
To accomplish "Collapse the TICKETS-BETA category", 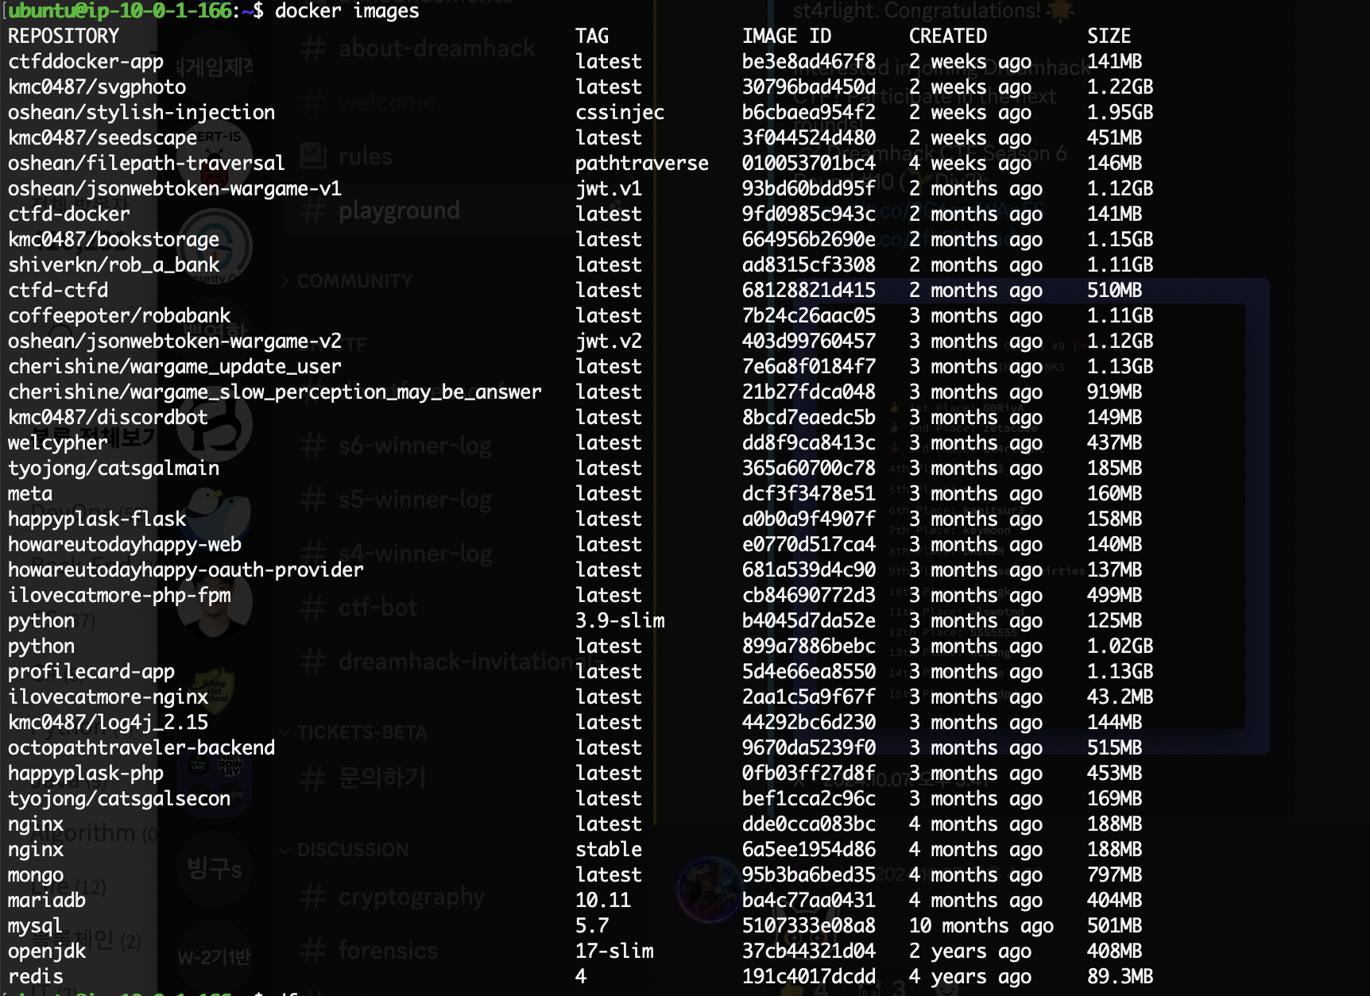I will coord(284,732).
